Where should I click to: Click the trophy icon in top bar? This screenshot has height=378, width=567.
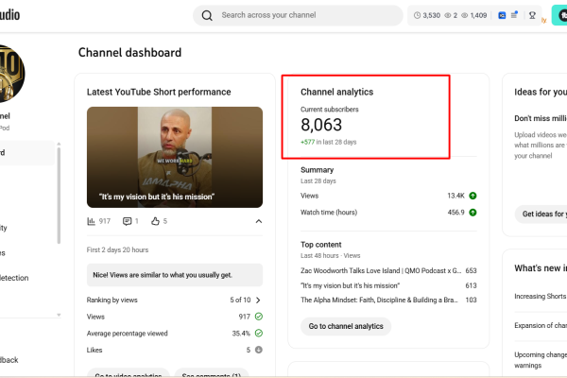click(x=532, y=15)
